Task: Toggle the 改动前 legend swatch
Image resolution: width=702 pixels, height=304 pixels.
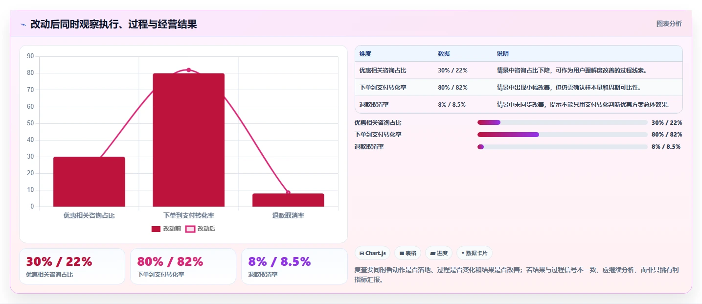Action: point(156,229)
